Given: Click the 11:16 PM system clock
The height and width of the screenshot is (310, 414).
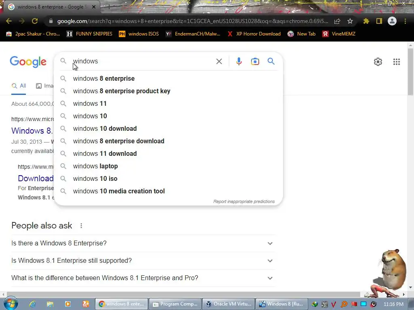Looking at the screenshot, I should pyautogui.click(x=393, y=304).
